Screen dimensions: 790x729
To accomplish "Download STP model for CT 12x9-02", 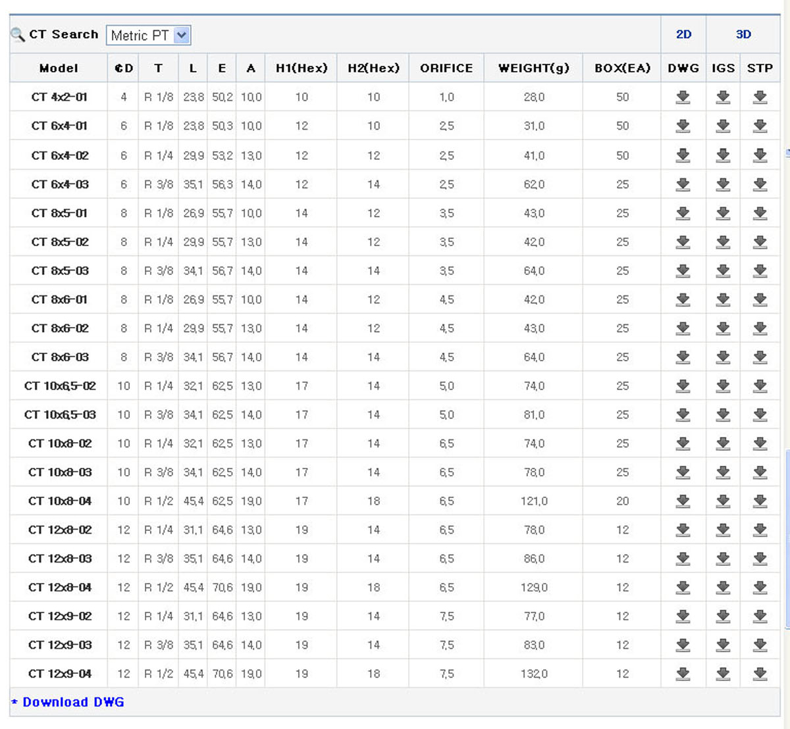I will tap(760, 616).
